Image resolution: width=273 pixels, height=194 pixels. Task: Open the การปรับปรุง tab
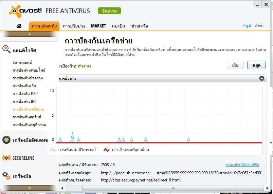[74, 26]
